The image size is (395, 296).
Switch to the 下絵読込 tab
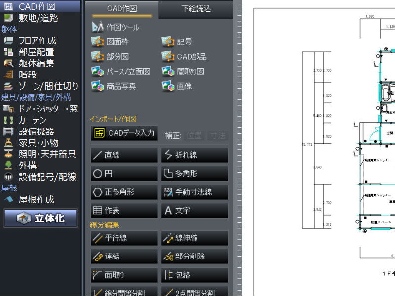click(196, 8)
